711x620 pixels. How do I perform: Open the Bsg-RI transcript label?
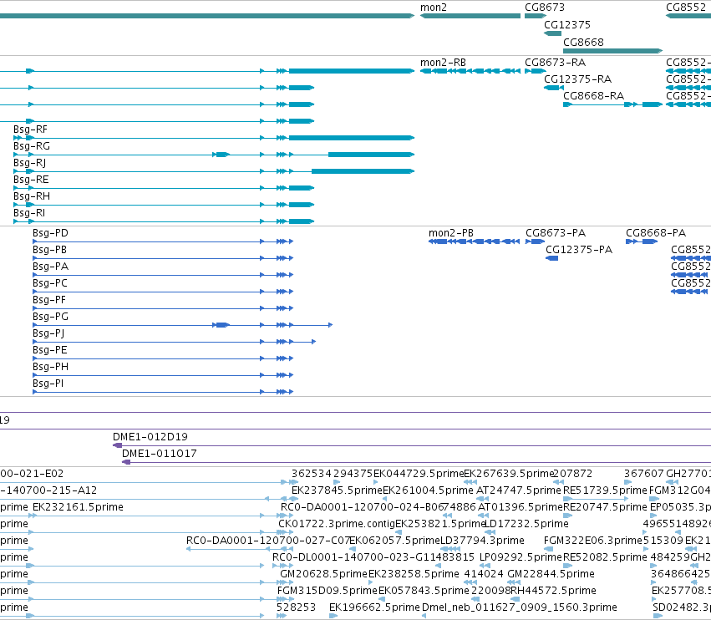point(29,213)
